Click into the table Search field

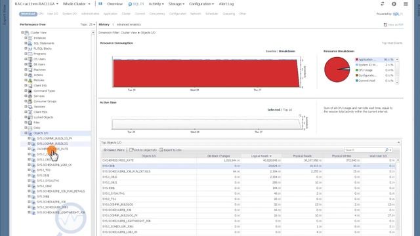coord(365,150)
